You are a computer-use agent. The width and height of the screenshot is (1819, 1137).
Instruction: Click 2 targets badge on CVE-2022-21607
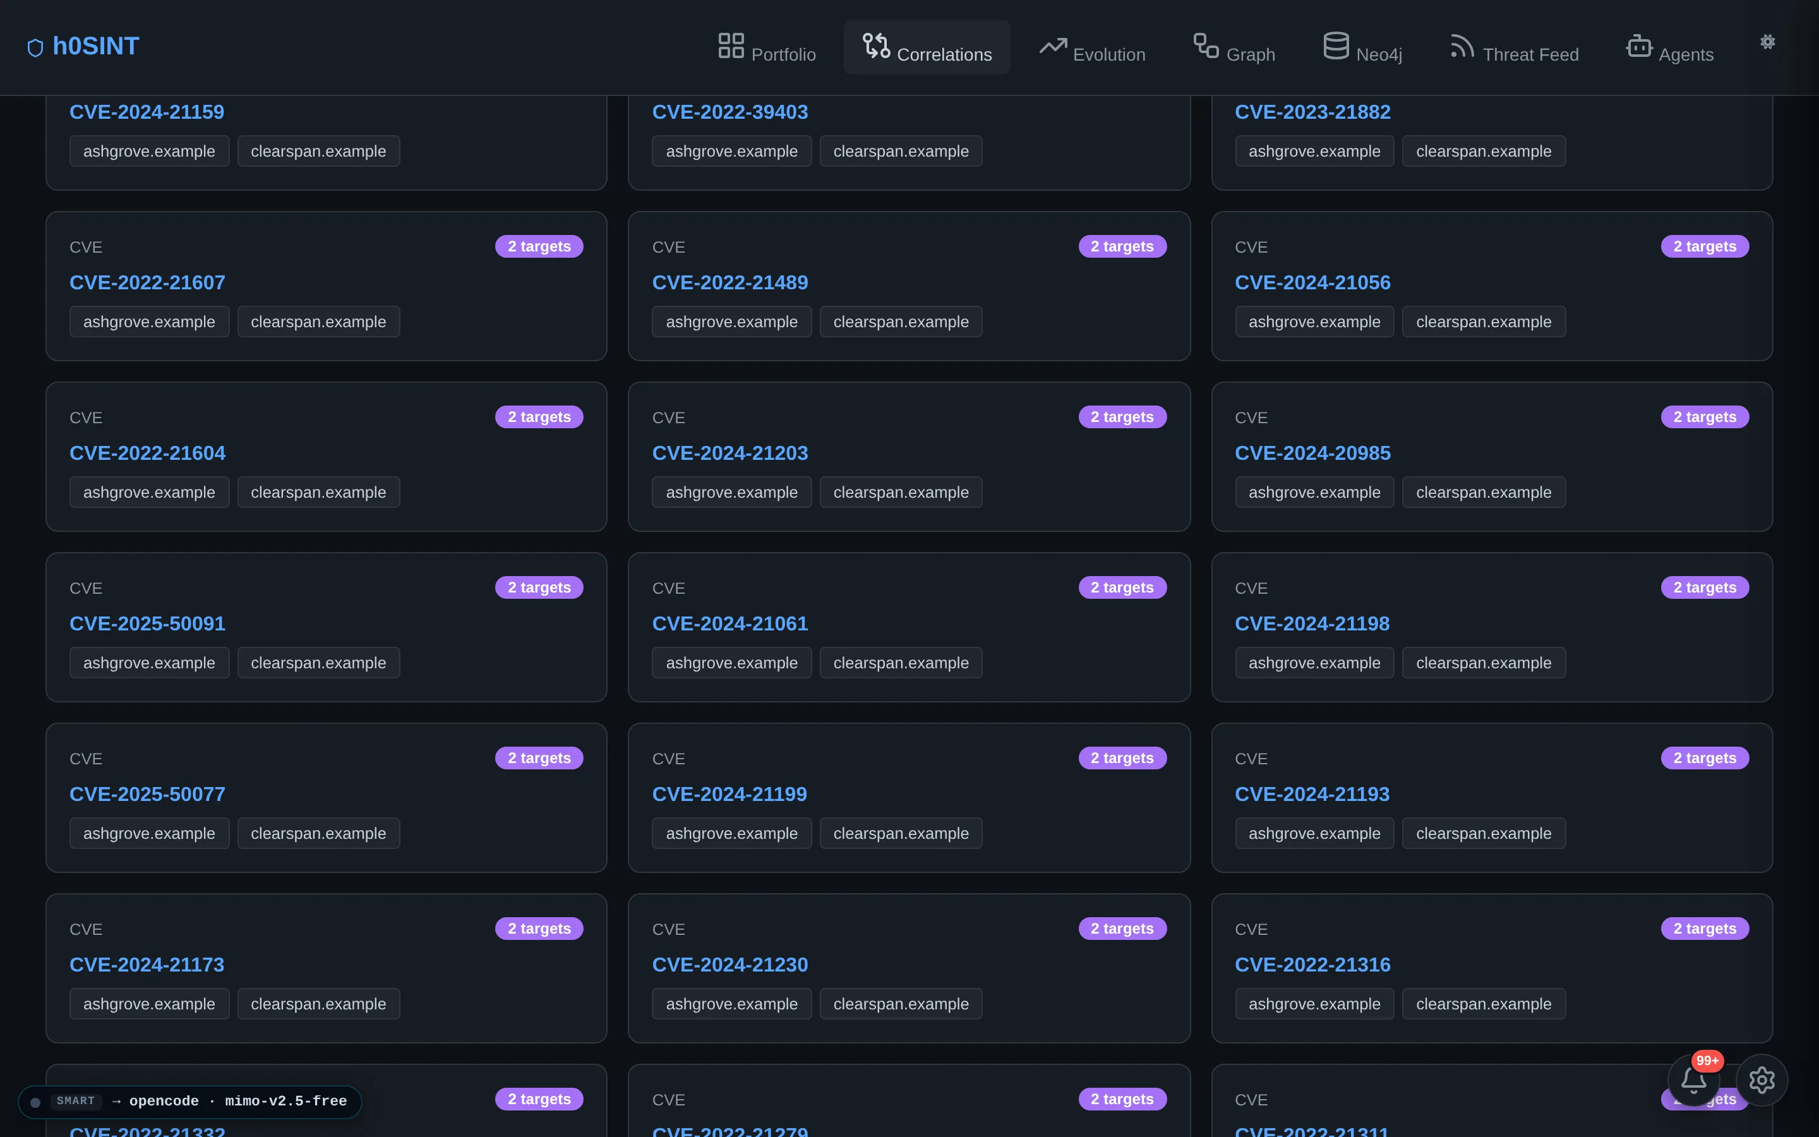click(539, 246)
